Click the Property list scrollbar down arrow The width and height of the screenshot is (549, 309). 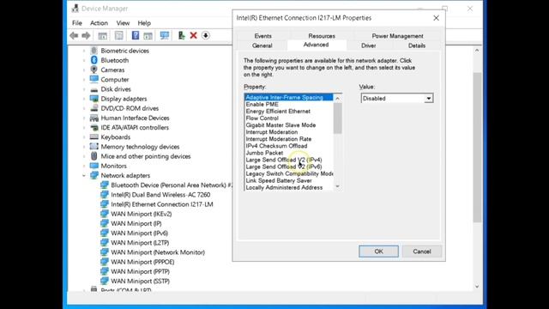coord(337,187)
